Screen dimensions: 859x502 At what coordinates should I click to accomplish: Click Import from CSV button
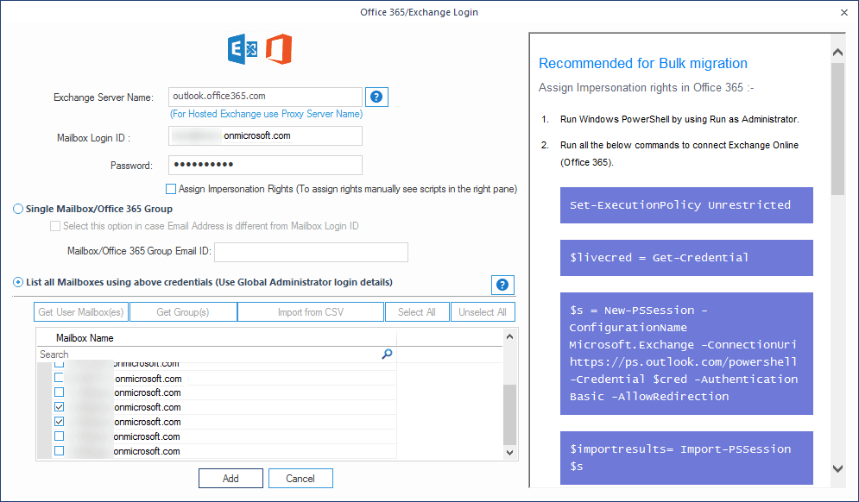coord(311,312)
